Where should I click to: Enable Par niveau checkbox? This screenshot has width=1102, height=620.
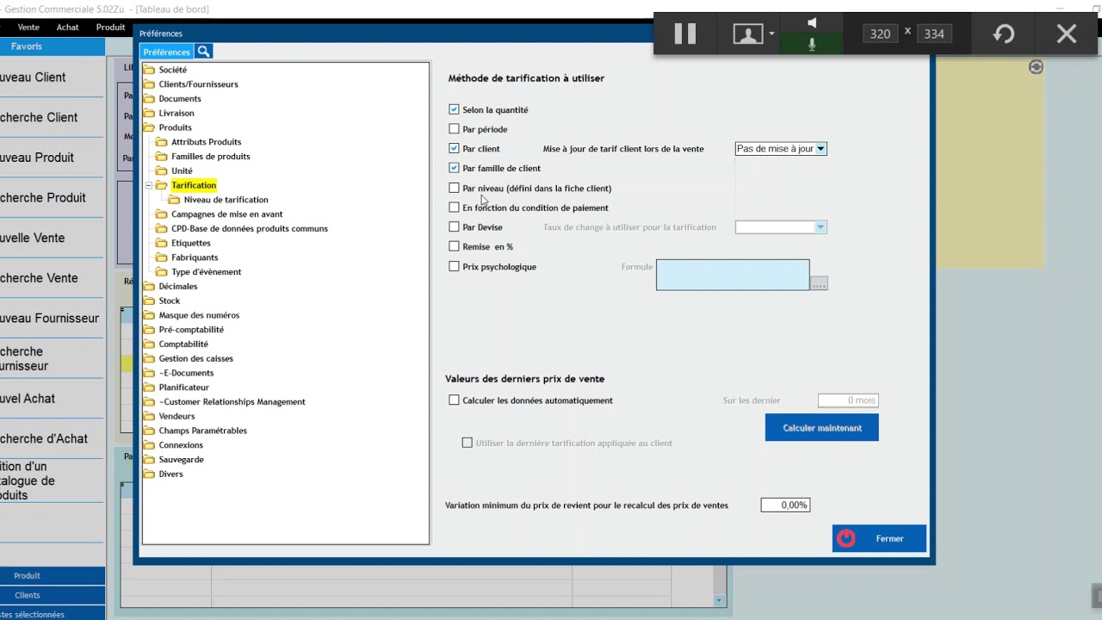pos(454,188)
